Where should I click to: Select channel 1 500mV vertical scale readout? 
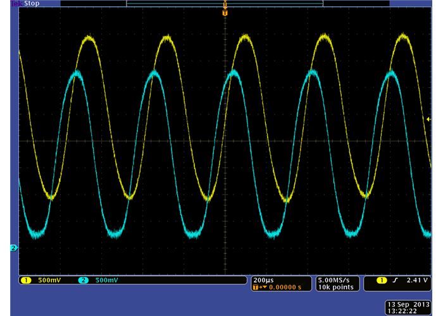tap(49, 280)
